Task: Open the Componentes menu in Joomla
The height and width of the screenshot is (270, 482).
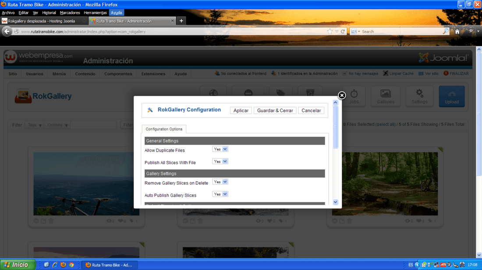Action: click(x=118, y=74)
